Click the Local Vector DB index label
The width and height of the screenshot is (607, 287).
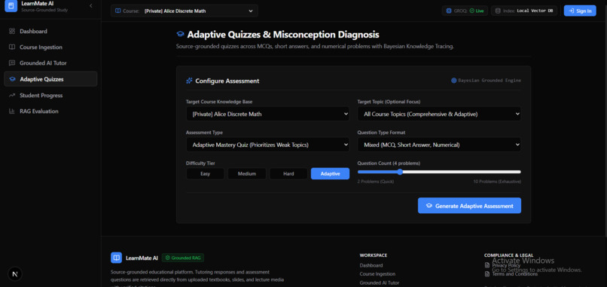pyautogui.click(x=535, y=11)
